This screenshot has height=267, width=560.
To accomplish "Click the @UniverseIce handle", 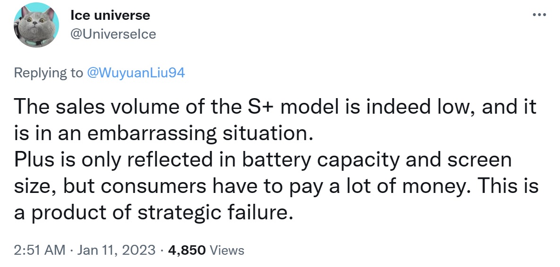I will coord(113,34).
